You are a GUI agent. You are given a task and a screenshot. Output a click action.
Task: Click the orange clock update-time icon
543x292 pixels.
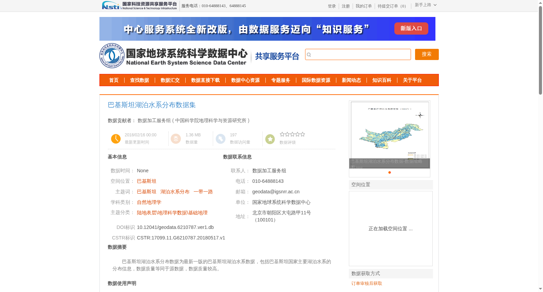pos(116,139)
